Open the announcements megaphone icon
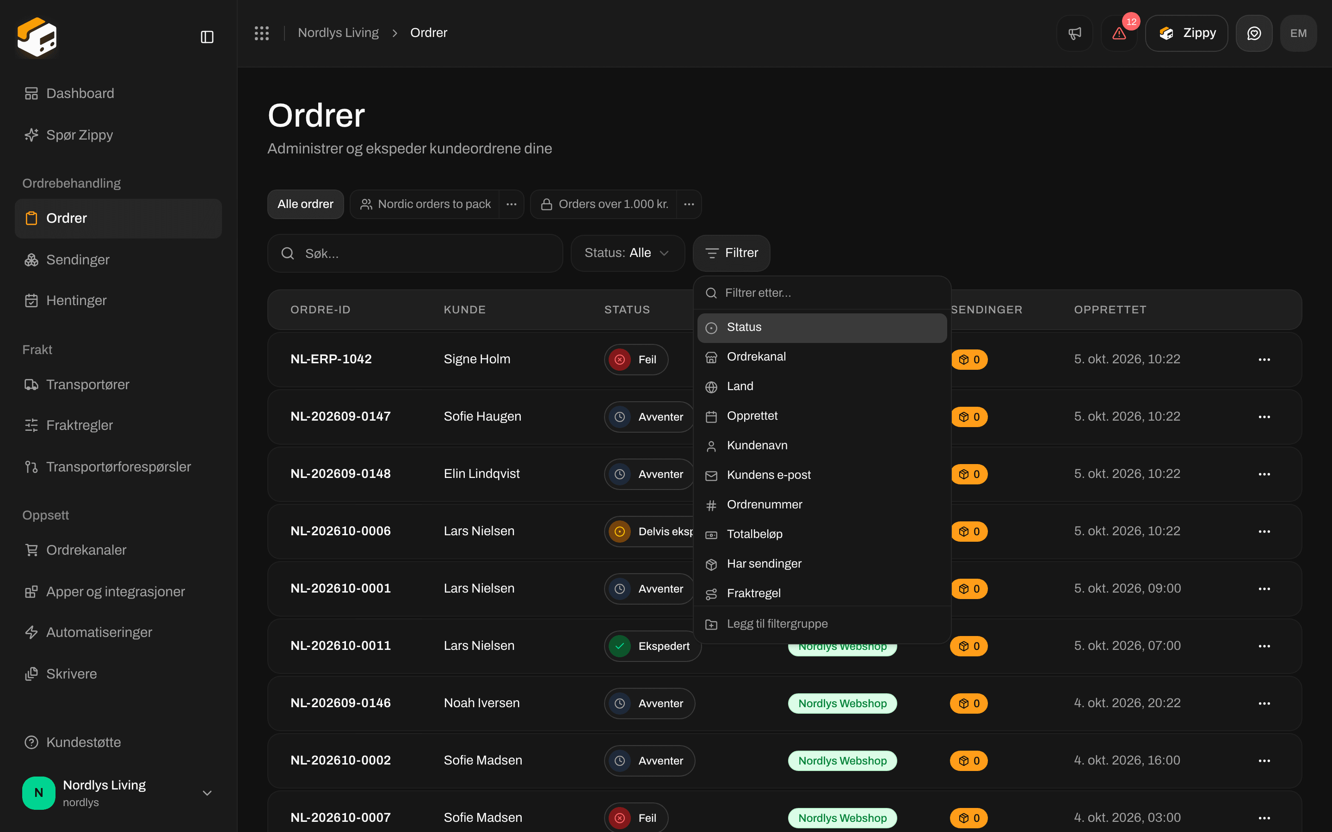Viewport: 1332px width, 832px height. pos(1074,33)
